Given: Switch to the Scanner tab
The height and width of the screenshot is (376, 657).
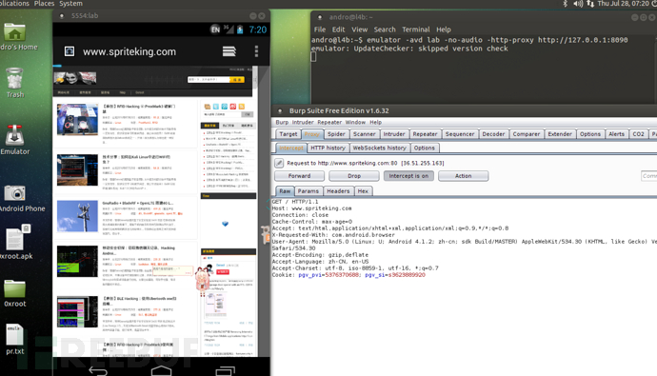Looking at the screenshot, I should 364,134.
